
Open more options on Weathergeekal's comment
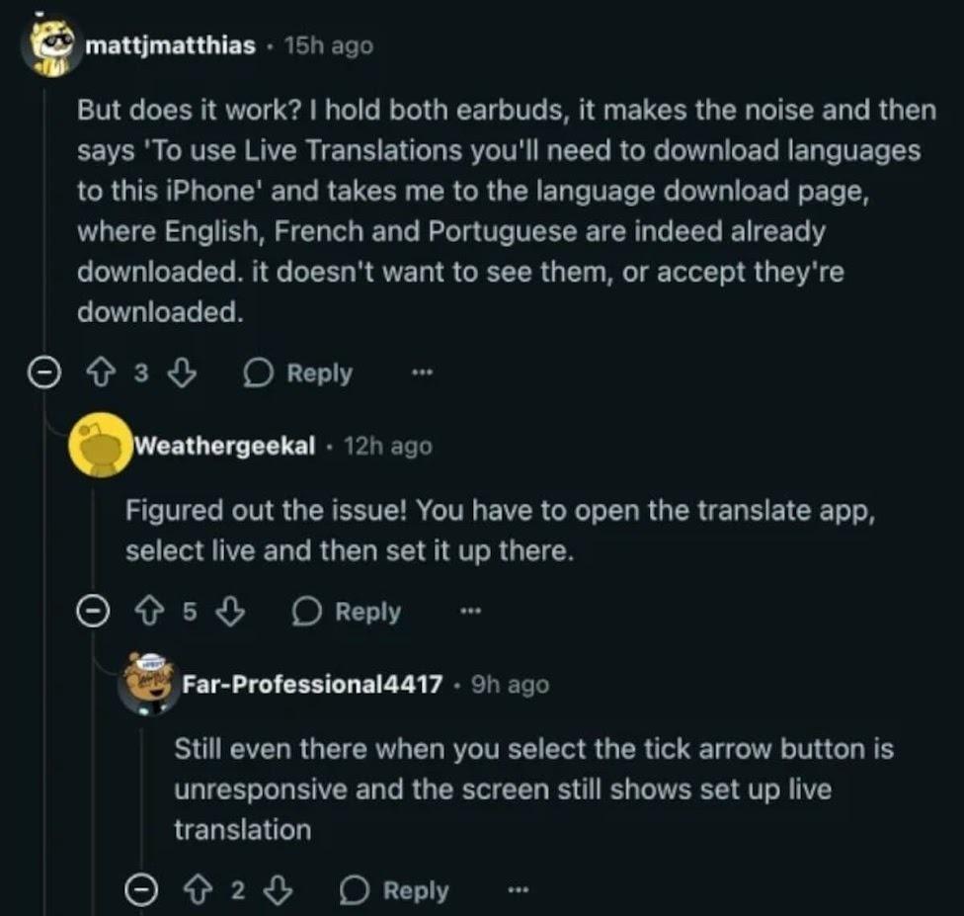[471, 612]
